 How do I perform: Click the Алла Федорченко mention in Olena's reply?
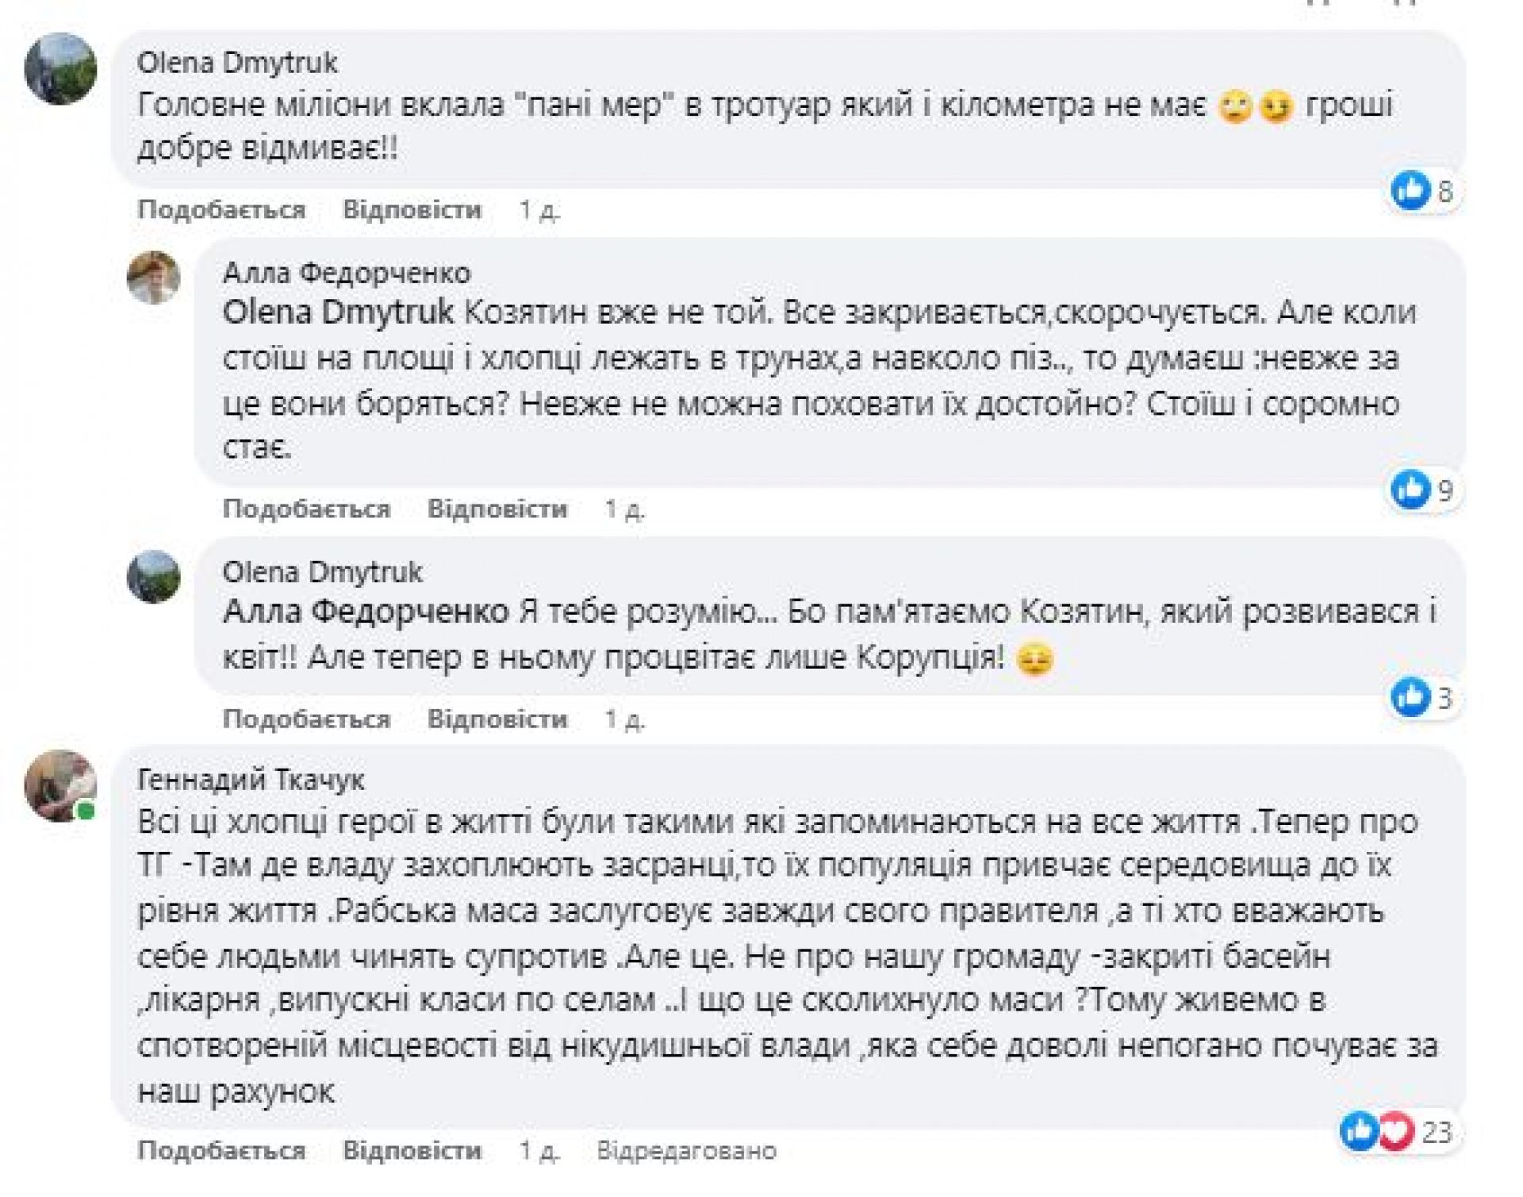point(366,612)
